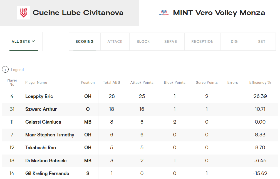Click the Legend link text
This screenshot has width=280, height=179.
[17, 70]
